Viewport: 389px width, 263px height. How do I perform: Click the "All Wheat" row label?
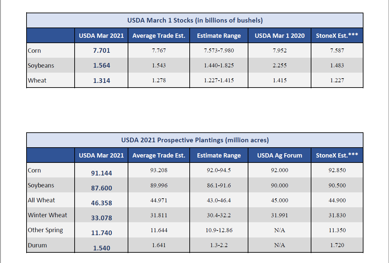click(41, 200)
